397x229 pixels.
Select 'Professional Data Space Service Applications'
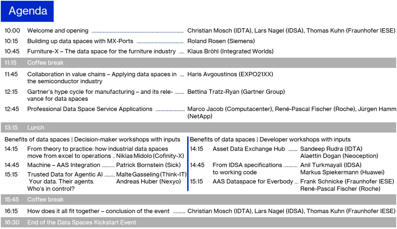click(90, 109)
